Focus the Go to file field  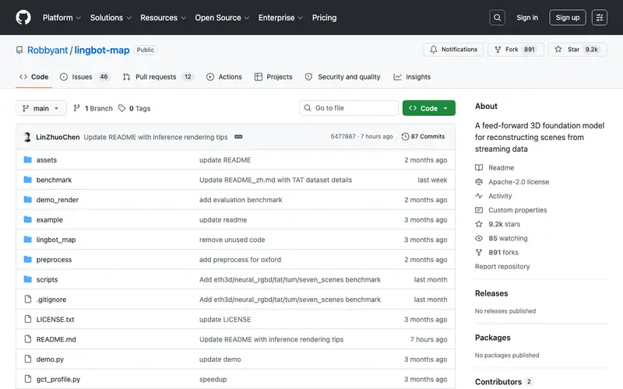[349, 108]
